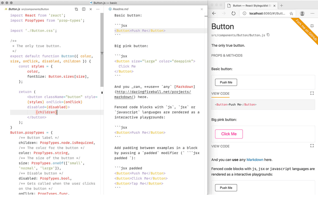Click the localhost:6060 address bar
Image resolution: width=318 pixels, height=213 pixels.
tap(267, 13)
